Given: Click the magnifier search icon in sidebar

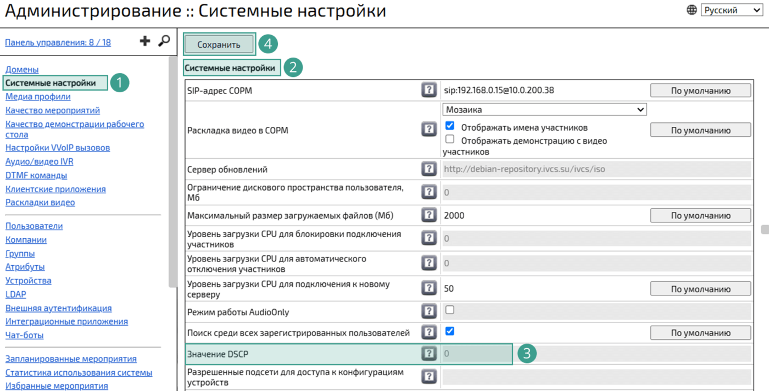Looking at the screenshot, I should click(x=164, y=41).
